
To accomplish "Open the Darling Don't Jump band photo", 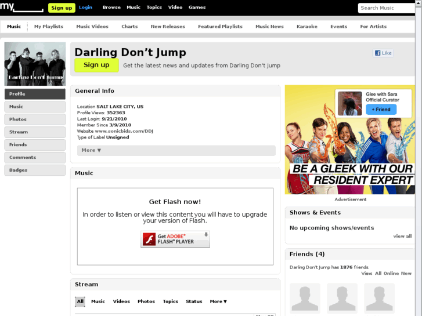I will click(35, 64).
